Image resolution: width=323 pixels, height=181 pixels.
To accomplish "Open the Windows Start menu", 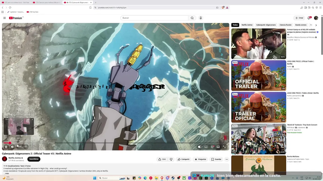I will pos(95,178).
